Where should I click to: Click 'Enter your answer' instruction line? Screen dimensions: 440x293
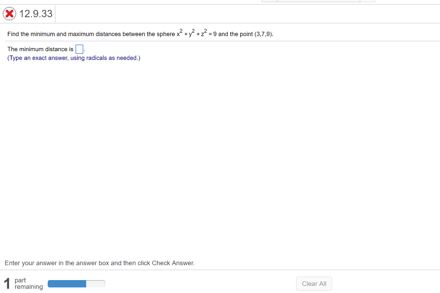(99, 263)
